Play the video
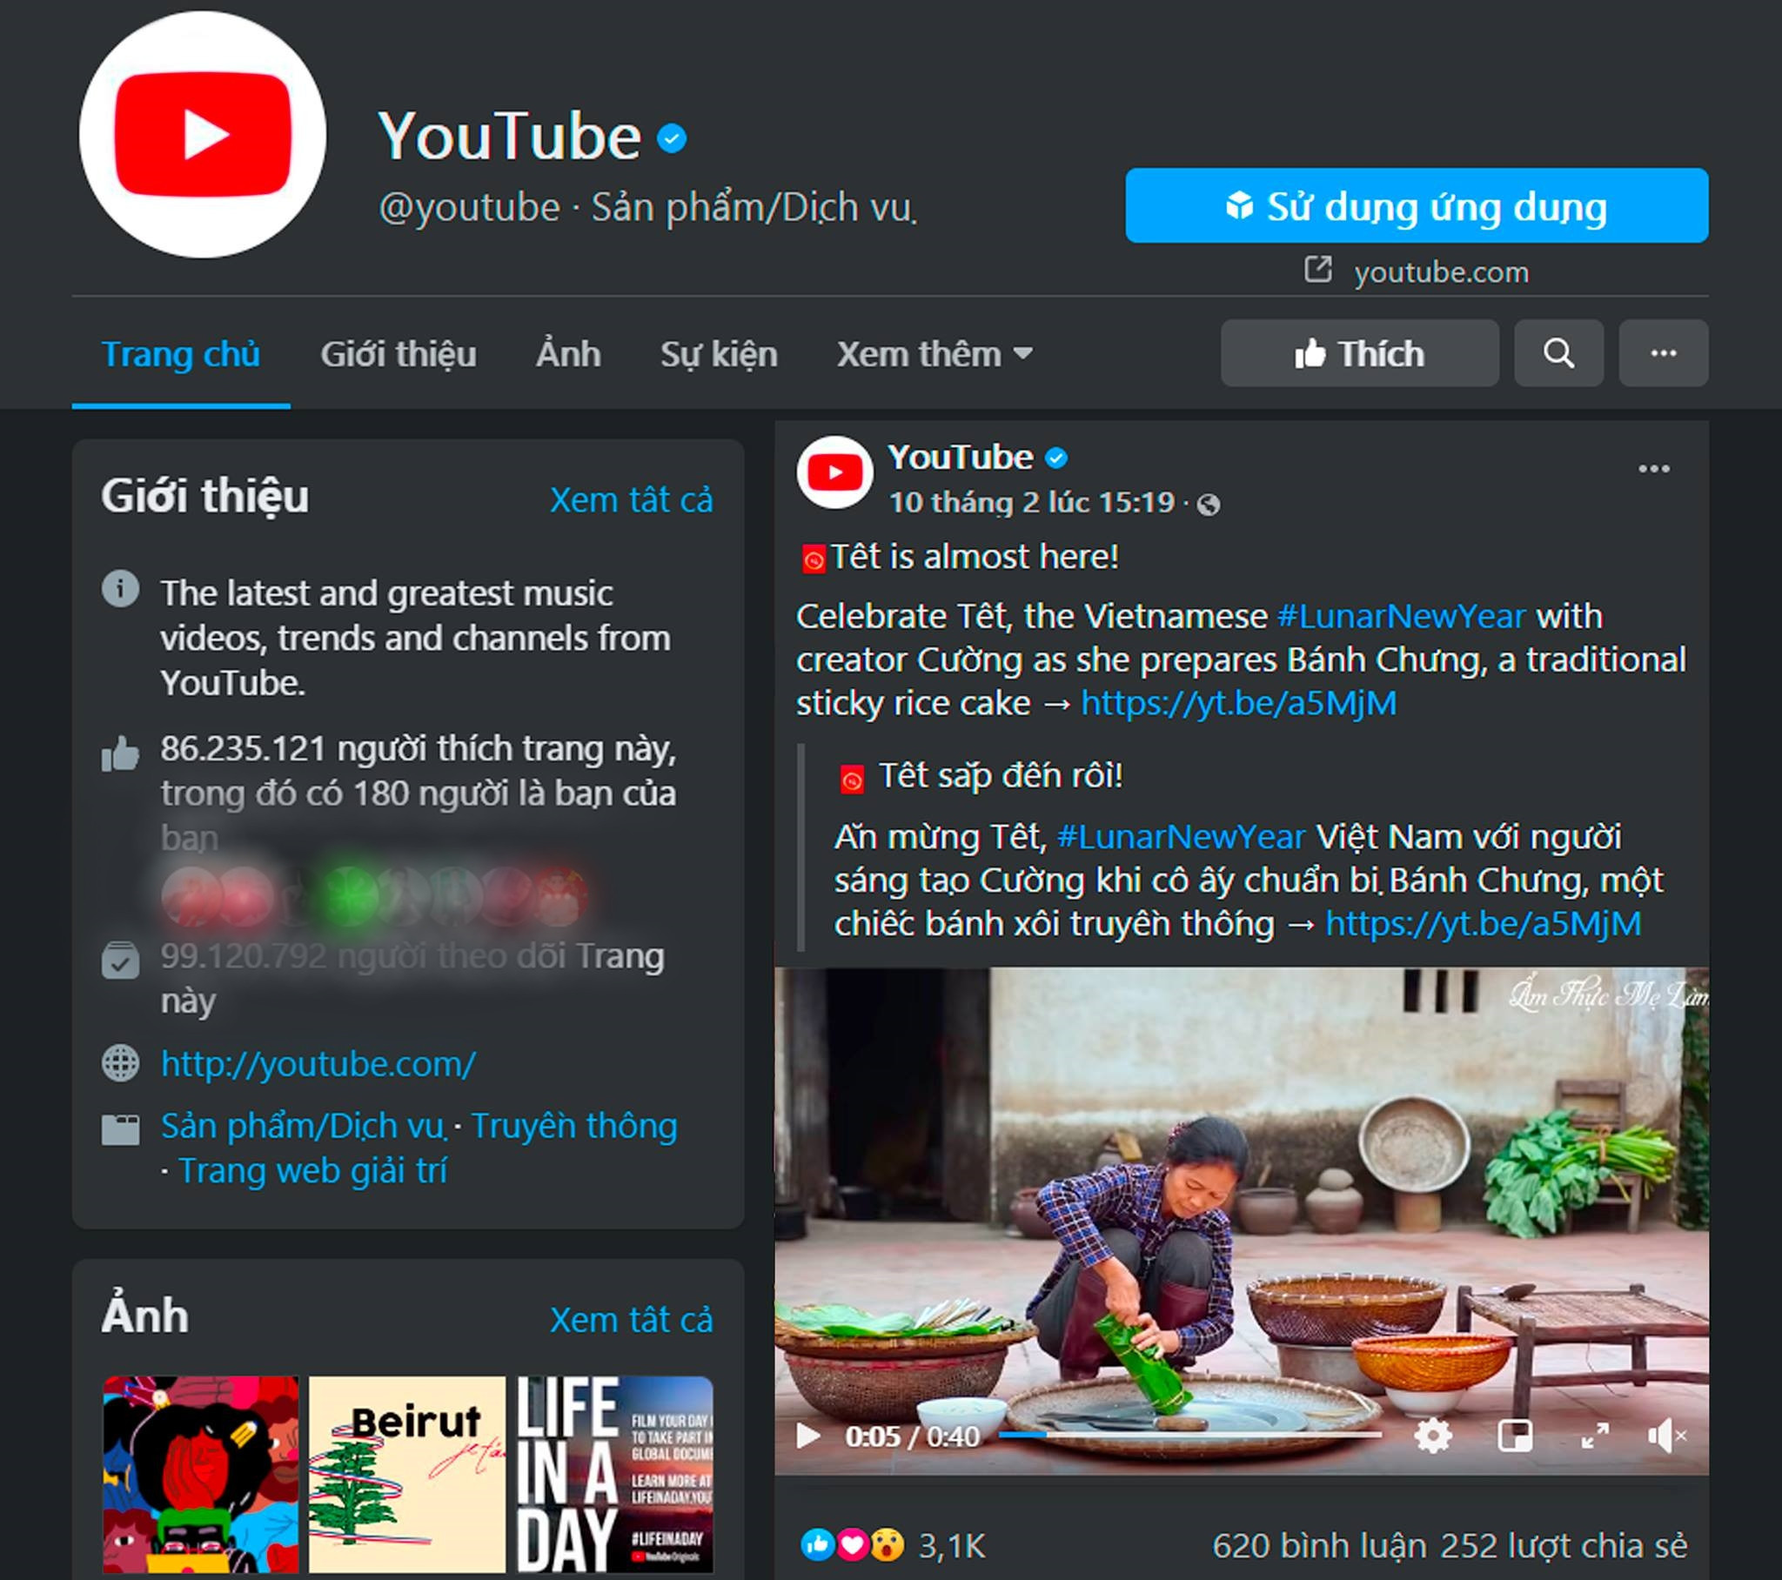The width and height of the screenshot is (1782, 1580). pyautogui.click(x=808, y=1436)
